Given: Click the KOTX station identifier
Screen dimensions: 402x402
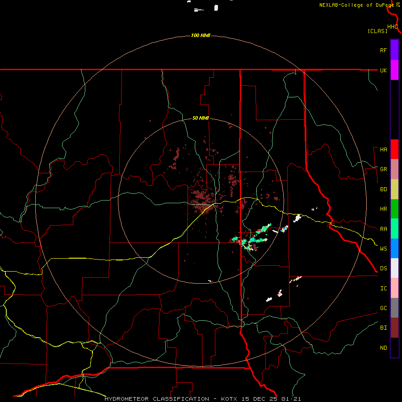Looking at the screenshot, I should [x=230, y=399].
